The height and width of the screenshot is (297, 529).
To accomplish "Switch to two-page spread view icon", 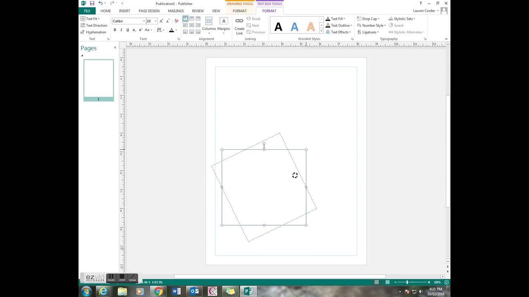I will click(387, 282).
